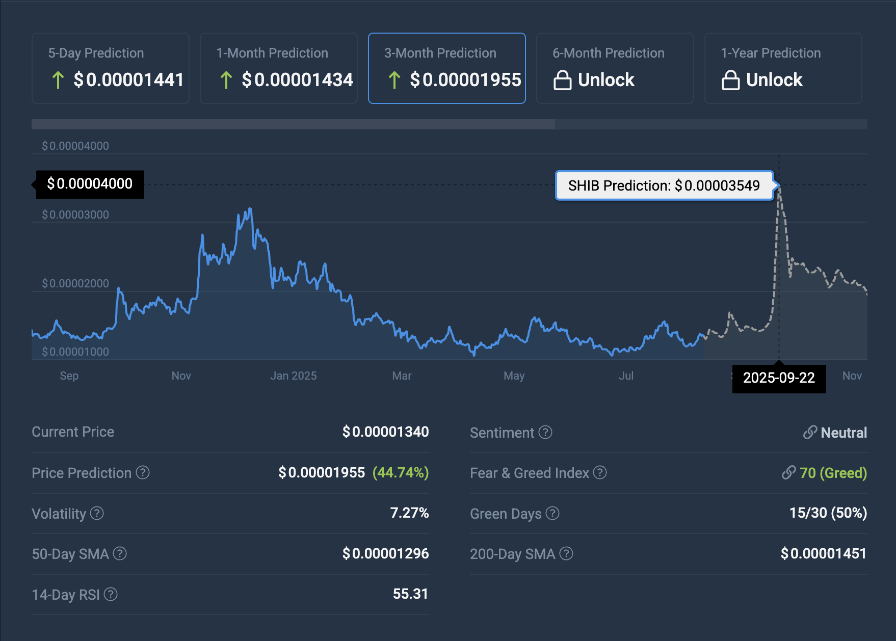Open the 200-Day SMA help icon

click(566, 553)
